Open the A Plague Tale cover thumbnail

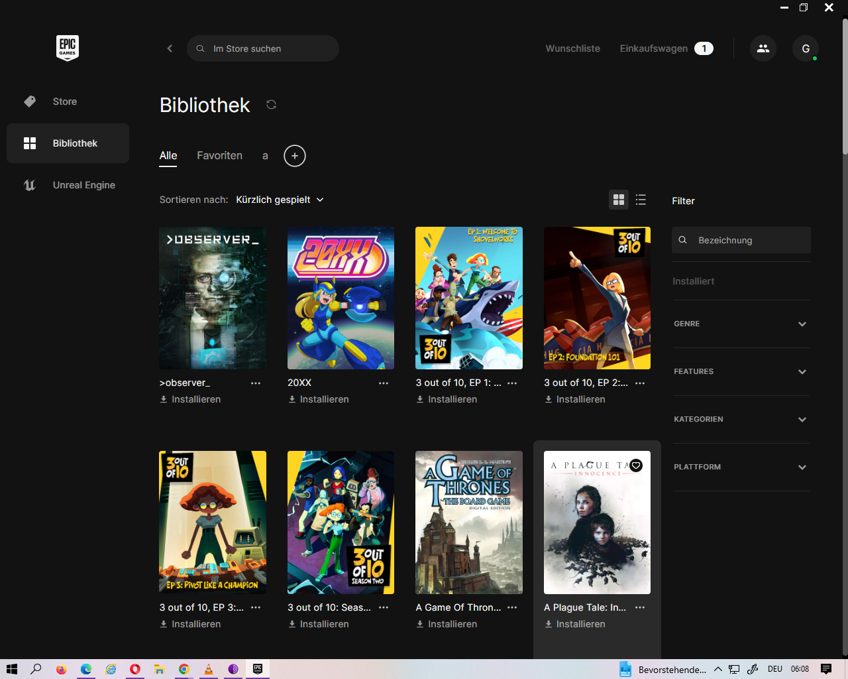tap(597, 523)
